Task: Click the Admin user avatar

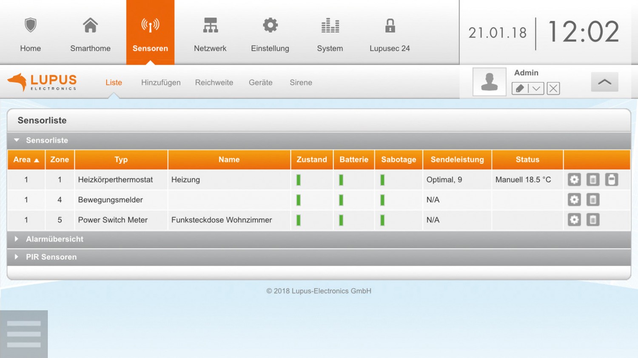Action: [490, 82]
